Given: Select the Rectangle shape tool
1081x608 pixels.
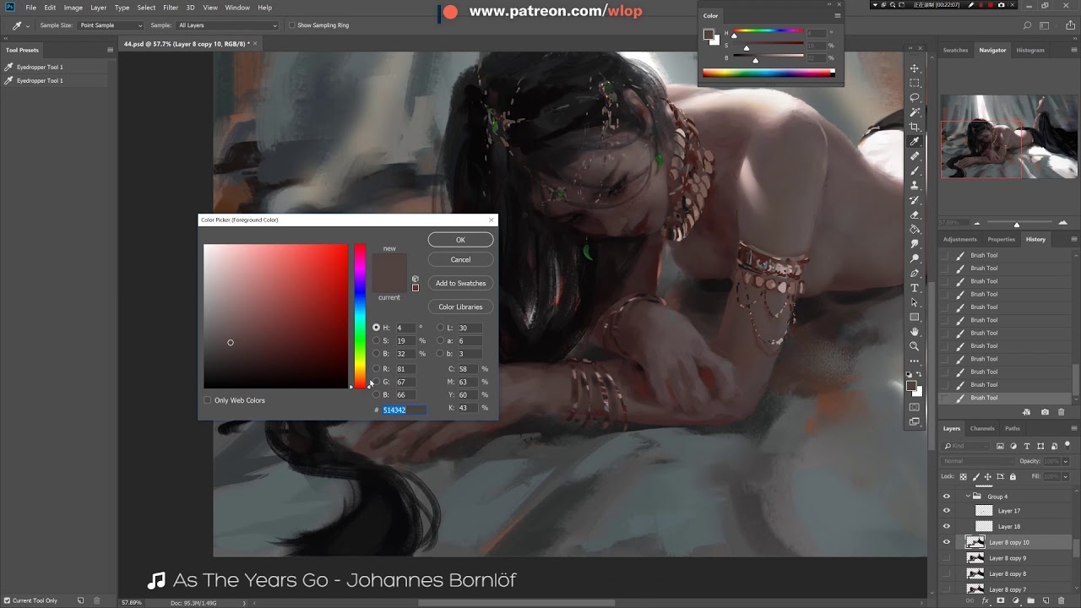Looking at the screenshot, I should (915, 318).
